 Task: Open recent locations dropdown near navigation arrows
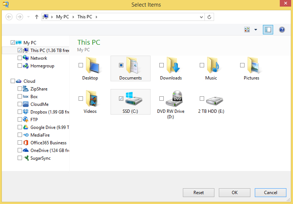(x=29, y=17)
